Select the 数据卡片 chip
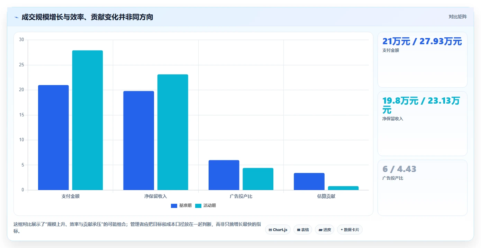This screenshot has height=248, width=481. point(350,230)
